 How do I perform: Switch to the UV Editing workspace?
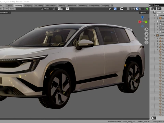tap(39, 5)
